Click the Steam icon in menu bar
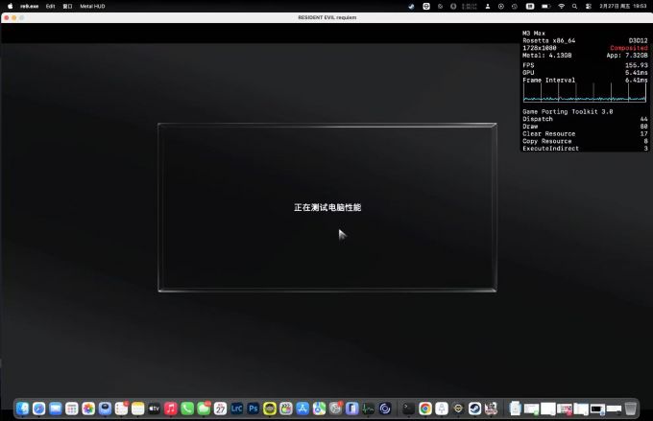 click(x=411, y=7)
